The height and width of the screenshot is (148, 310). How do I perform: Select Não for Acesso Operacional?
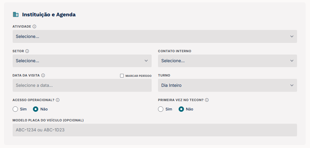point(36,109)
